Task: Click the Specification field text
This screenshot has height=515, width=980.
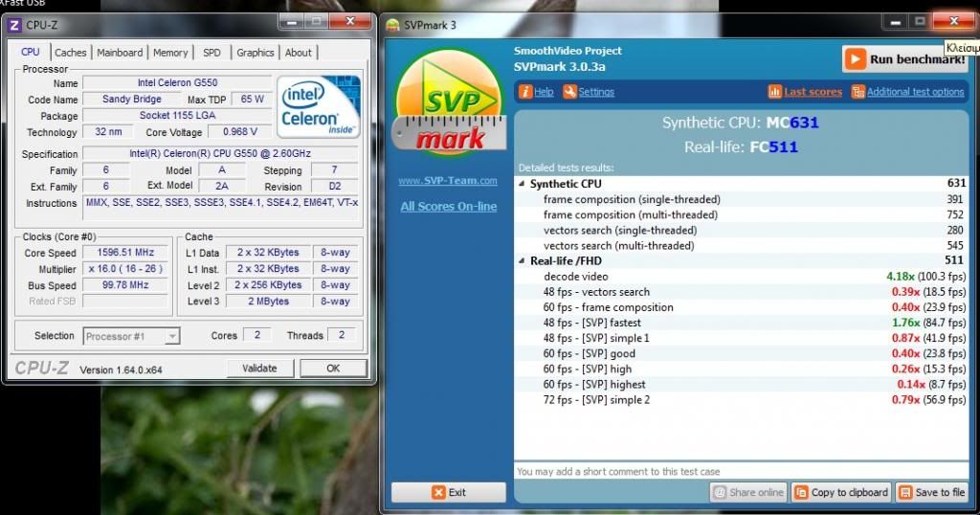Action: (x=220, y=153)
